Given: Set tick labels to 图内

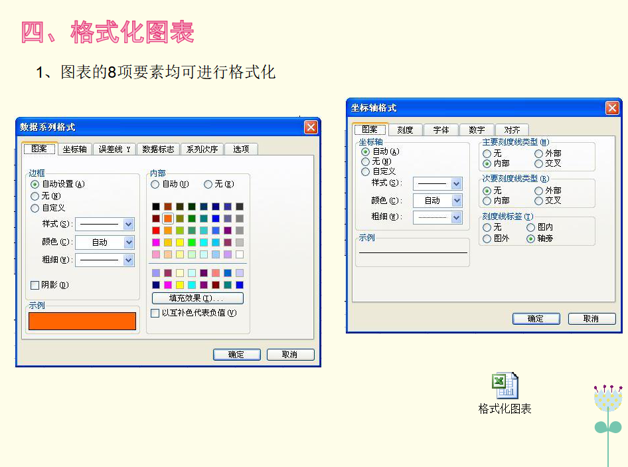Looking at the screenshot, I should pyautogui.click(x=530, y=227).
